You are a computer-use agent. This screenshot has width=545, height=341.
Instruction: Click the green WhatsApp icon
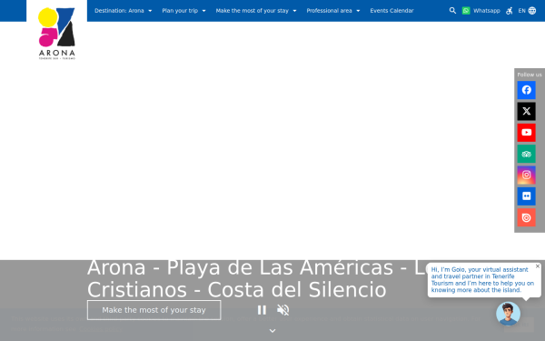(x=466, y=10)
